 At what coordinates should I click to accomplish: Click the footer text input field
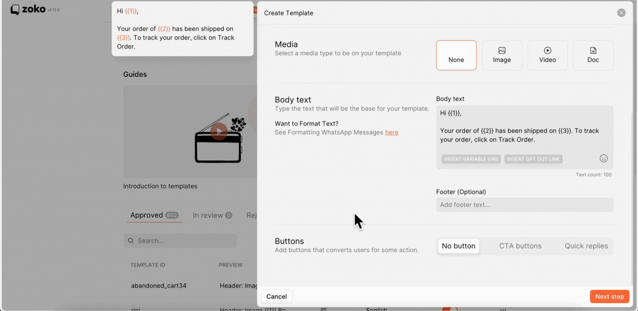[x=524, y=205]
